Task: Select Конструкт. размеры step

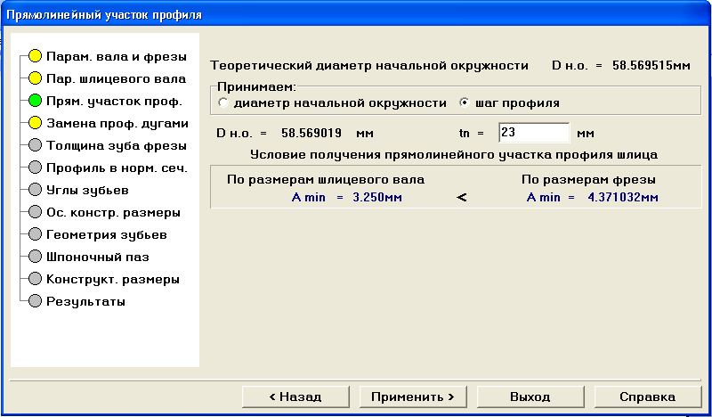Action: coord(113,280)
